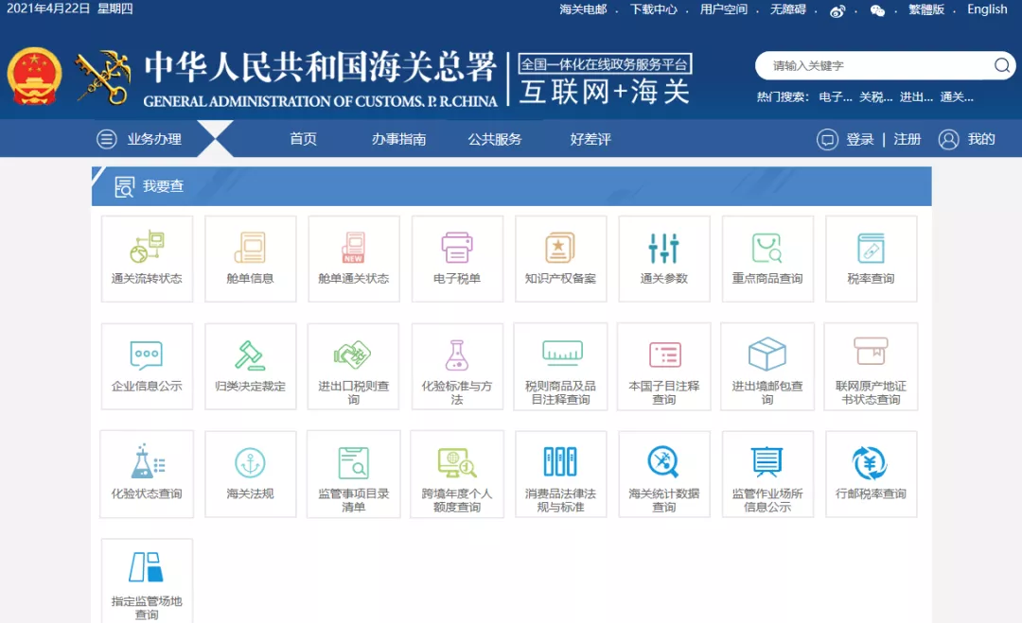Open the Weibo icon in top bar
The width and height of the screenshot is (1022, 623).
[837, 10]
